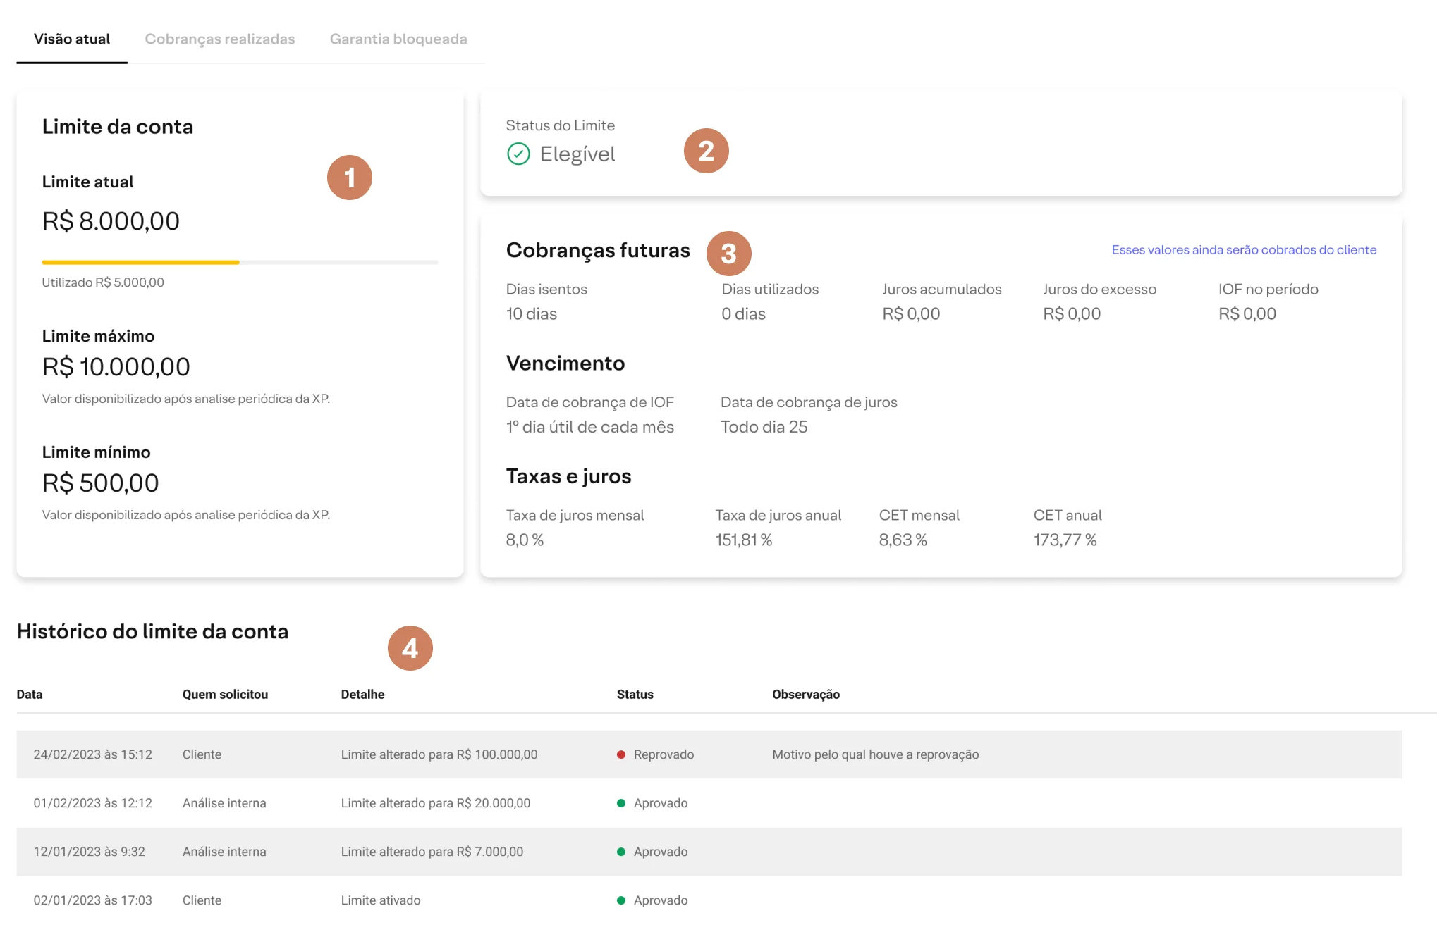
Task: Click the Data column header
Action: click(30, 694)
